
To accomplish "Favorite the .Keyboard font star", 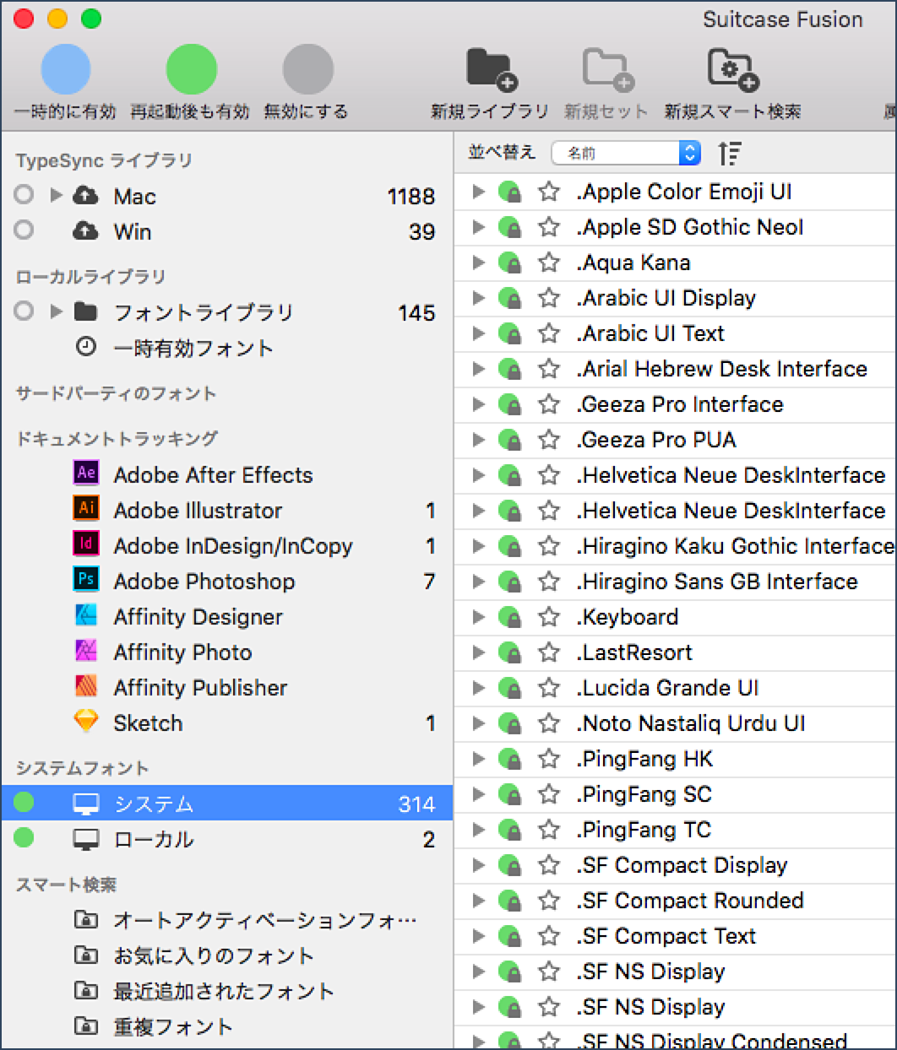I will click(x=549, y=617).
